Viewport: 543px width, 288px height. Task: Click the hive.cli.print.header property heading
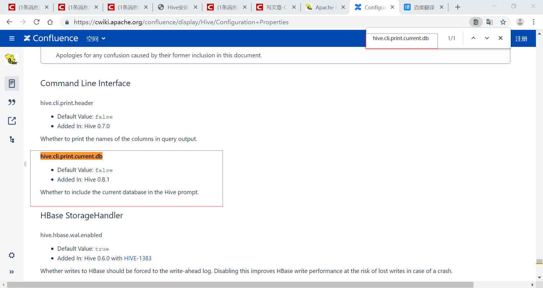point(67,103)
